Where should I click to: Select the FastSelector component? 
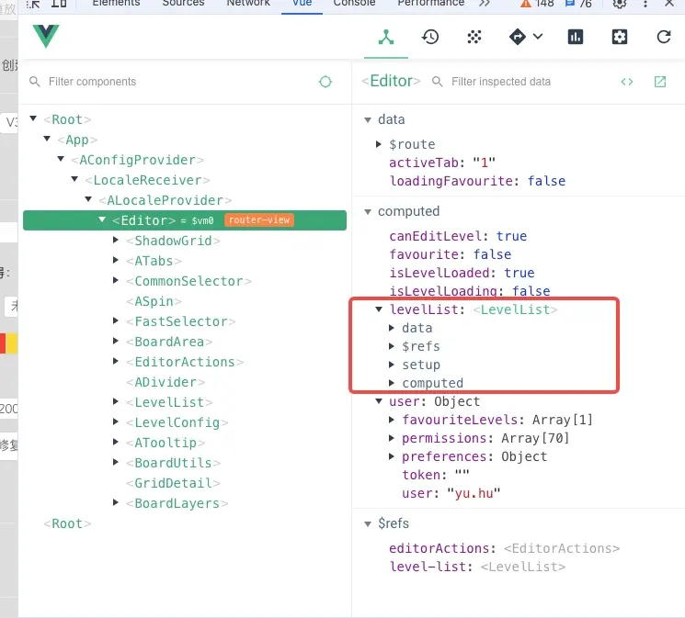click(x=181, y=321)
